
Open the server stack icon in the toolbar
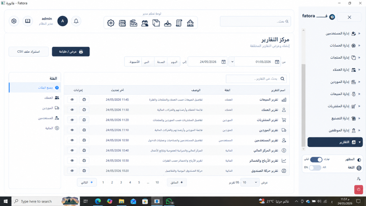click(x=122, y=23)
